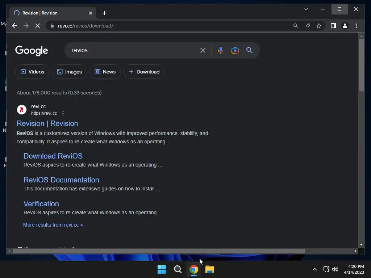
Task: Click the horizontal scrollbar thumb
Action: coord(159,251)
